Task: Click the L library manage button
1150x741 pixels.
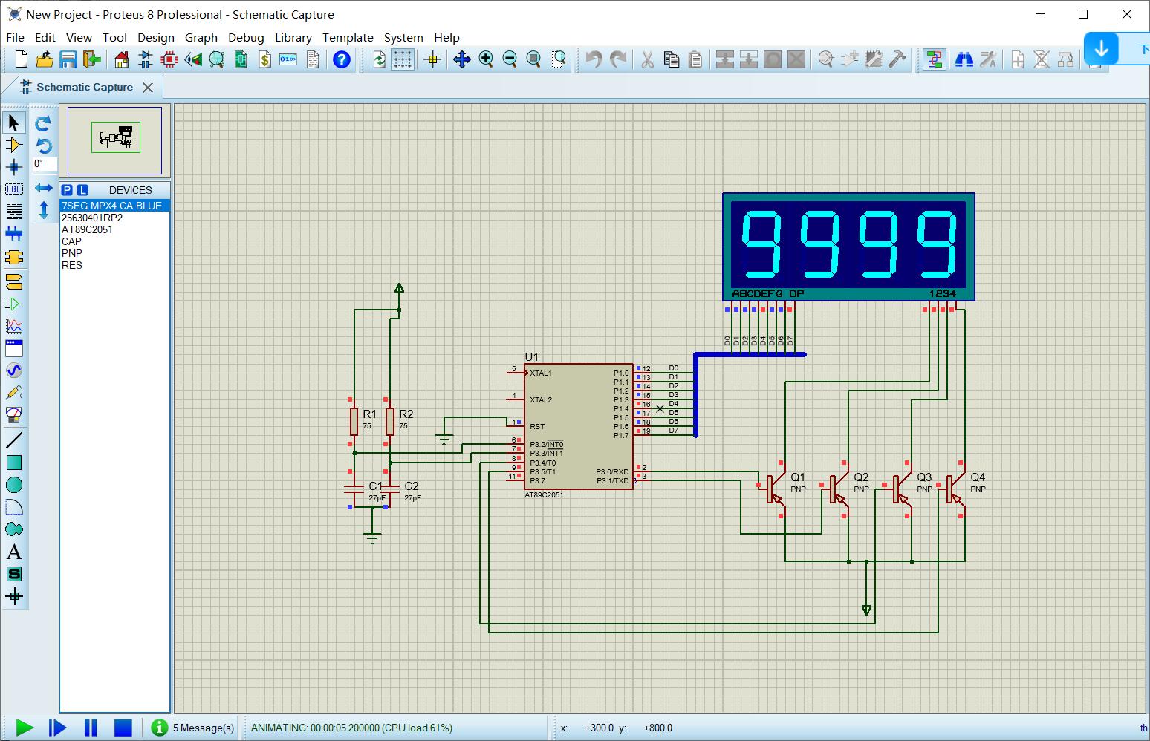Action: 82,190
